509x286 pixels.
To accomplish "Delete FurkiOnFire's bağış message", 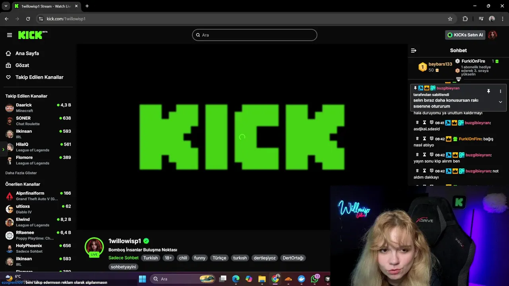I will tap(417, 139).
